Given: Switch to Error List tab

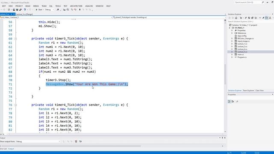Looking at the screenshot, I should pyautogui.click(x=3, y=149).
